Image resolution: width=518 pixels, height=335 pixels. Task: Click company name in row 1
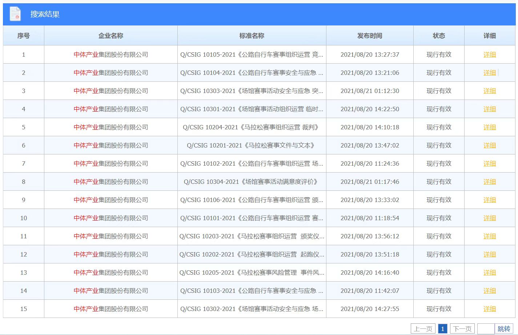111,55
